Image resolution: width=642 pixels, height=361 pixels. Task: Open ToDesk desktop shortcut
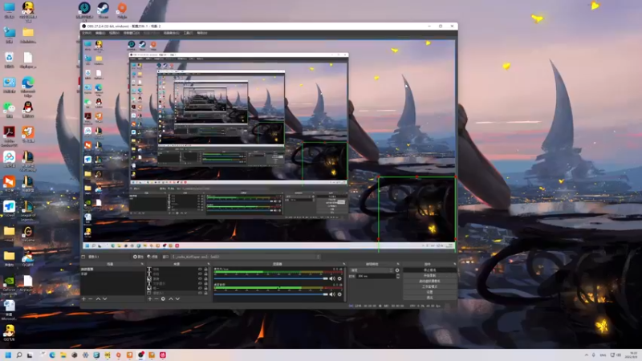click(x=9, y=209)
